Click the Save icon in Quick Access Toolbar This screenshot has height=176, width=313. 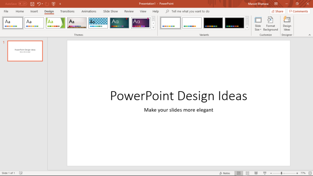click(x=32, y=4)
